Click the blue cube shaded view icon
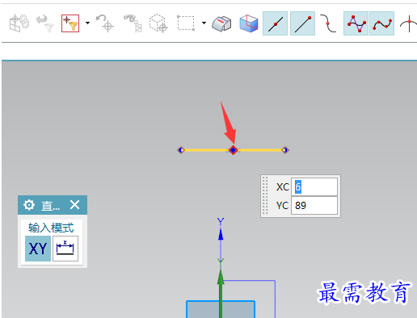417x318 pixels. 248,23
